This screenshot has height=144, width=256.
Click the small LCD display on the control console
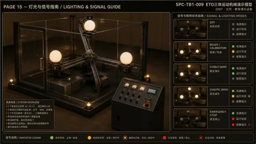[152, 91]
